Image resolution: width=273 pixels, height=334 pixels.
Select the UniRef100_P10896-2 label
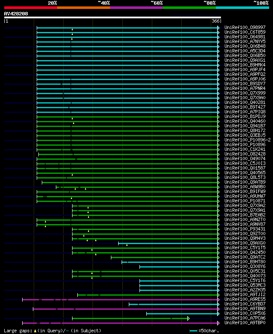pos(247,140)
